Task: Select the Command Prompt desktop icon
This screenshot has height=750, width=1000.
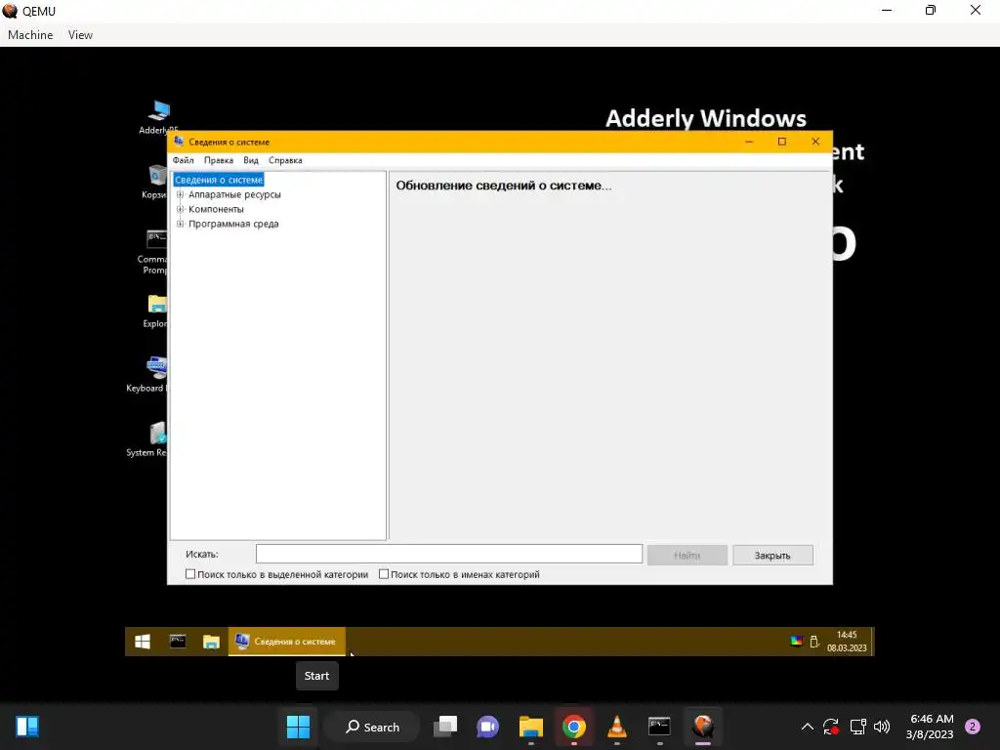Action: point(153,252)
